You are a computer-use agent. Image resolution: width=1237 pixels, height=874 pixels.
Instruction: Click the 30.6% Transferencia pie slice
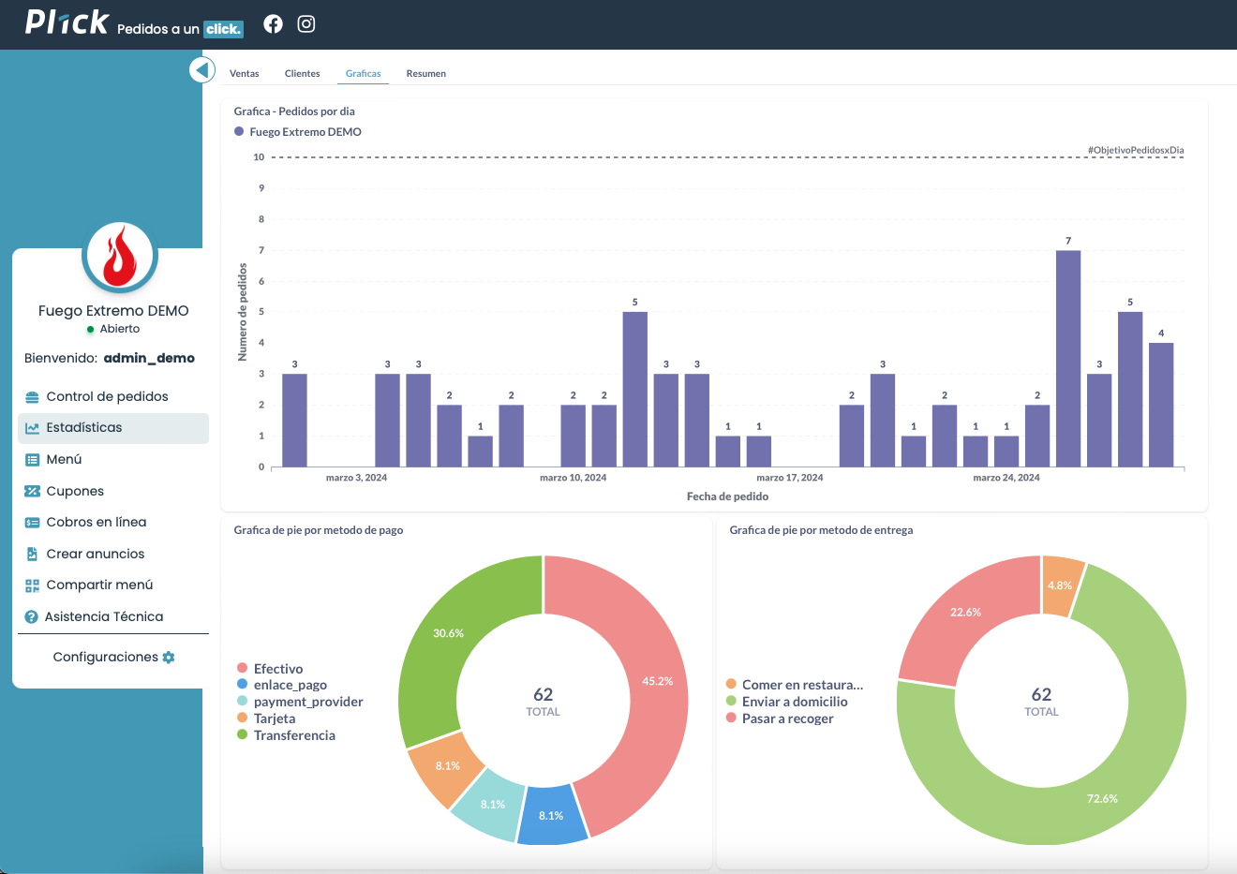coord(448,633)
